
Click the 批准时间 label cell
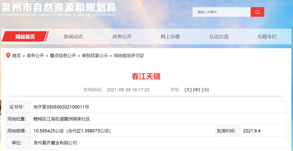tap(228, 131)
